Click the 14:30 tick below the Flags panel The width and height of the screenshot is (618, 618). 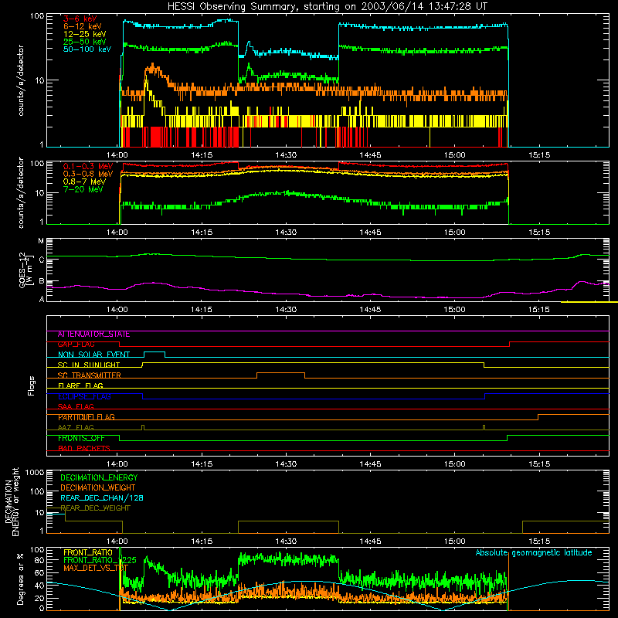tap(286, 464)
